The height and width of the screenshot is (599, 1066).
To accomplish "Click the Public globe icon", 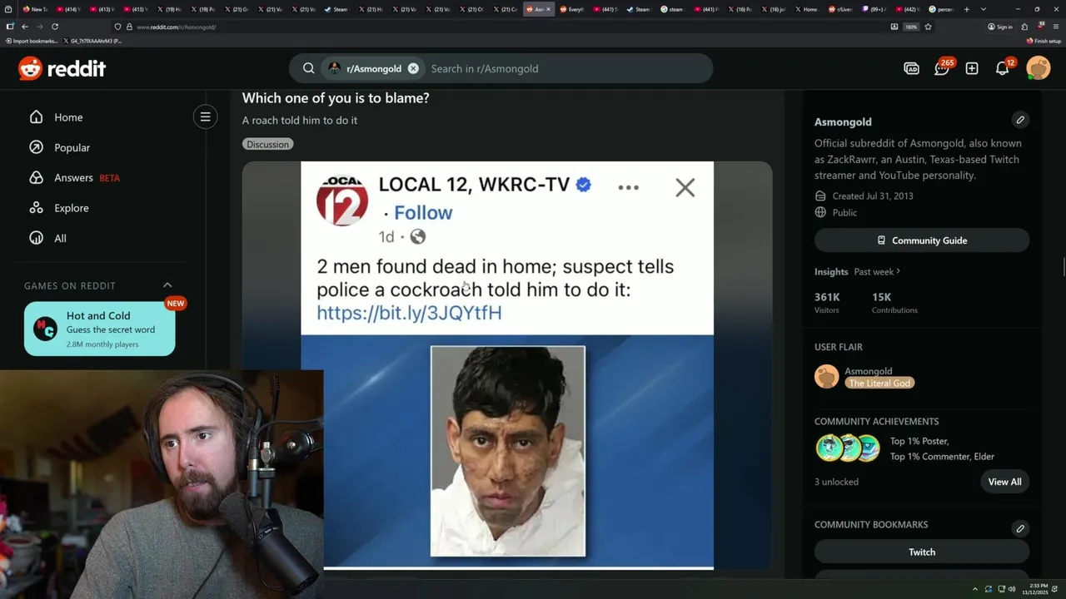I will [820, 212].
